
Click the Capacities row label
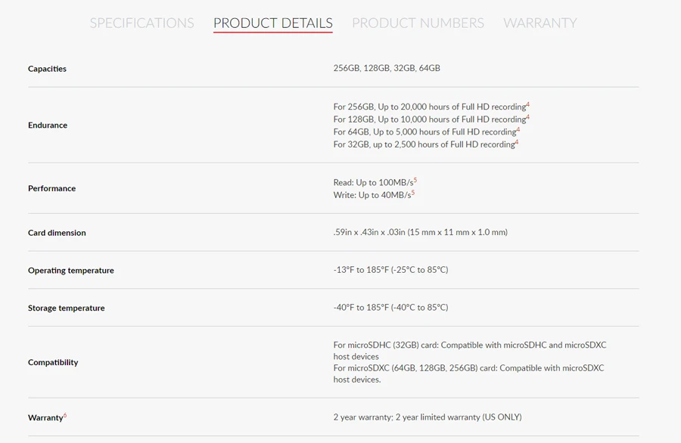coord(47,69)
